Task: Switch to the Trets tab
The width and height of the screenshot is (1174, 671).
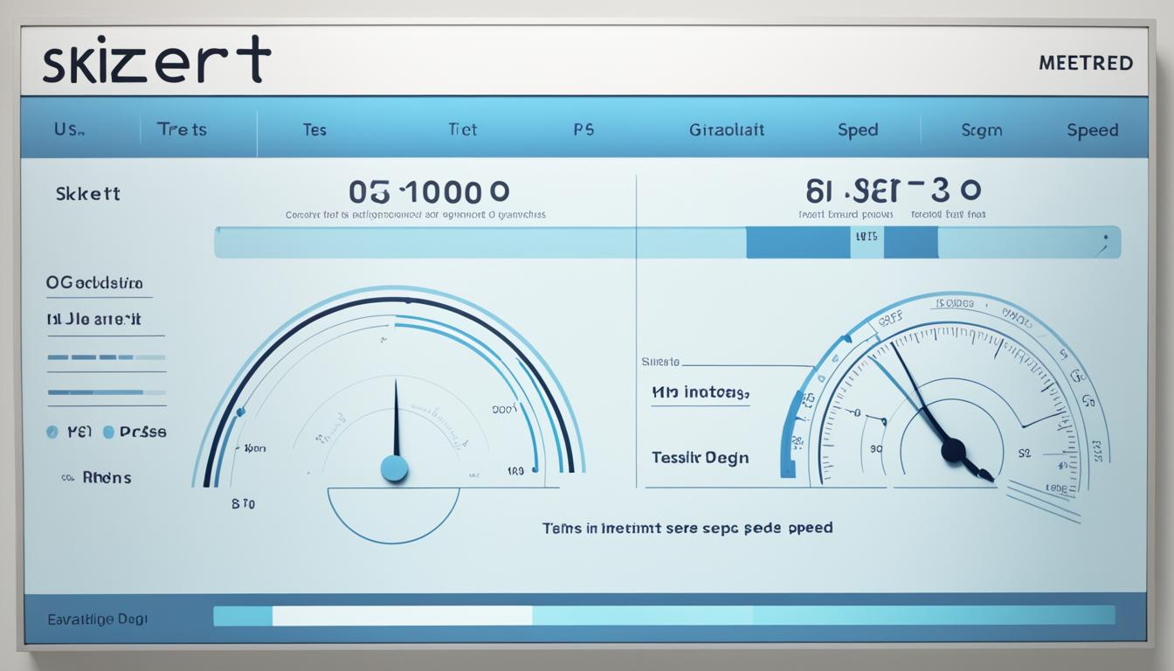Action: click(182, 129)
